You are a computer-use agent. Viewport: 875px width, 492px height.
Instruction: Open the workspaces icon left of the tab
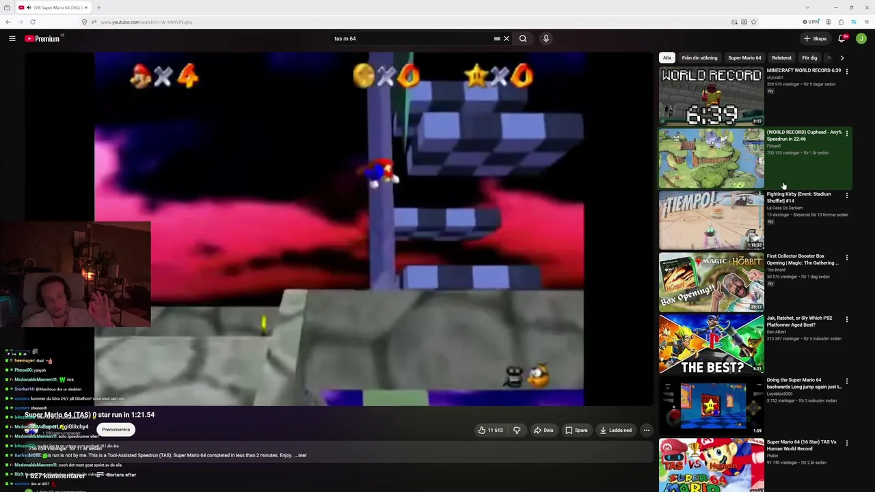pos(7,8)
